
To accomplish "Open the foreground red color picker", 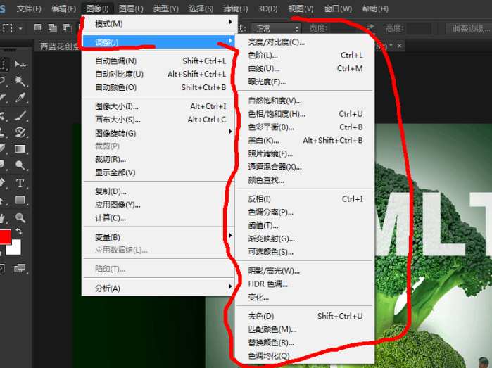I will tap(4, 236).
